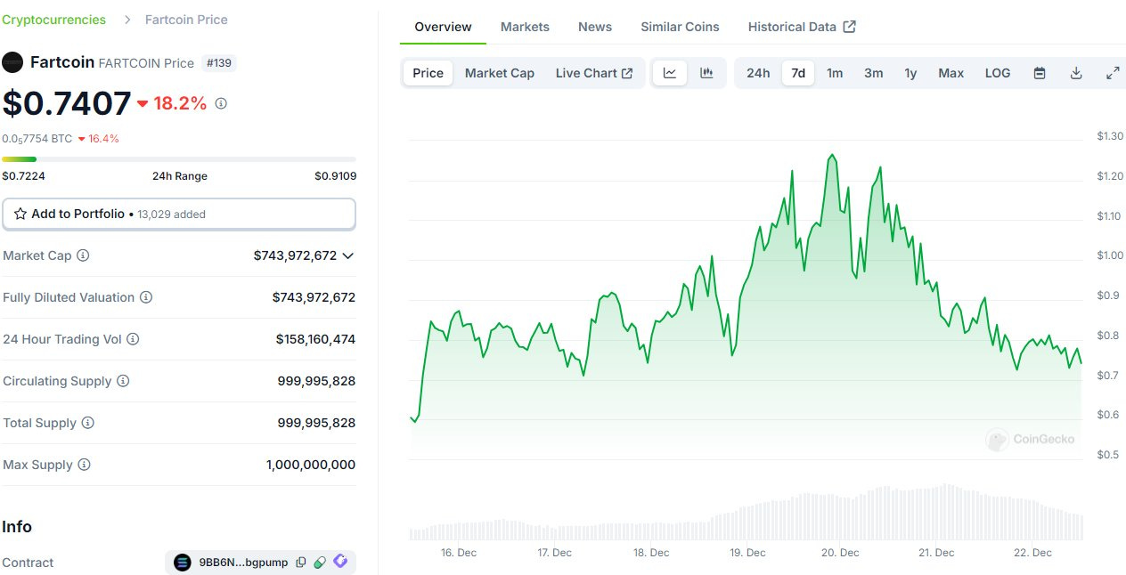The width and height of the screenshot is (1126, 575).
Task: Click the 999,995,828 Circulating Supply value
Action: (x=316, y=381)
